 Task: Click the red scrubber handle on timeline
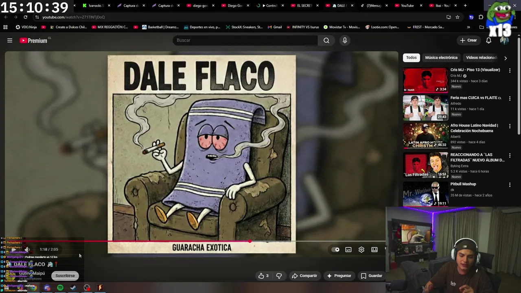click(x=250, y=241)
